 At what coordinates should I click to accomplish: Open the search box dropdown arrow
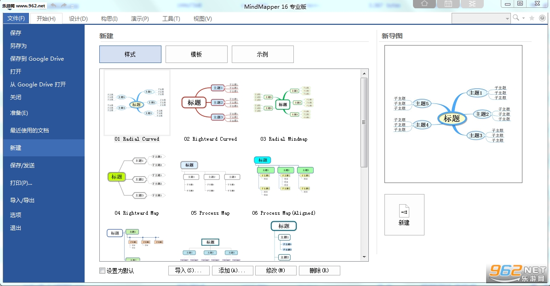pos(508,18)
